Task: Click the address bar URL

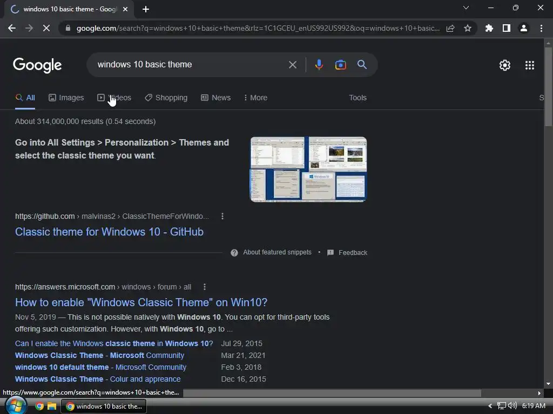Action: pyautogui.click(x=258, y=28)
